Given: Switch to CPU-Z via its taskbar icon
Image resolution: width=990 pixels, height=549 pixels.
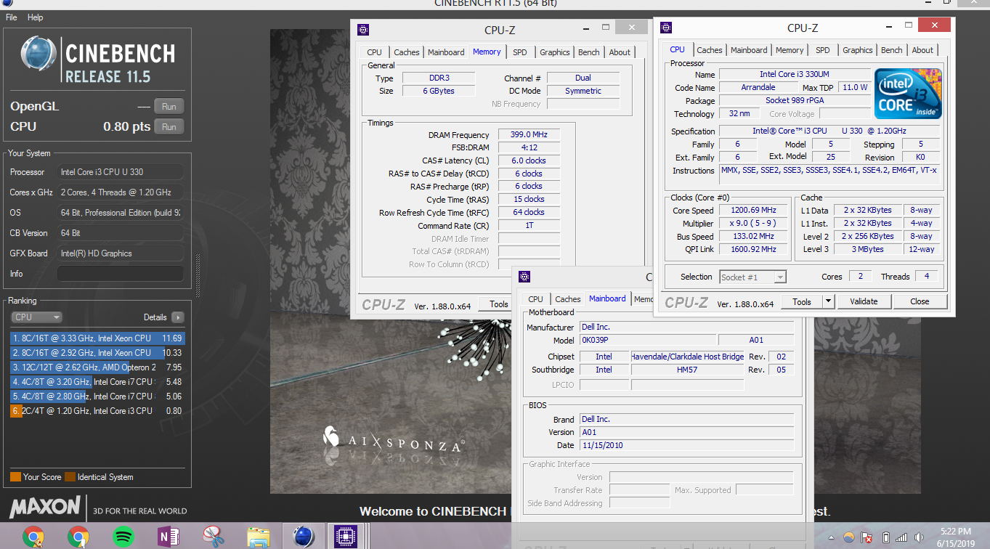Looking at the screenshot, I should [x=345, y=537].
